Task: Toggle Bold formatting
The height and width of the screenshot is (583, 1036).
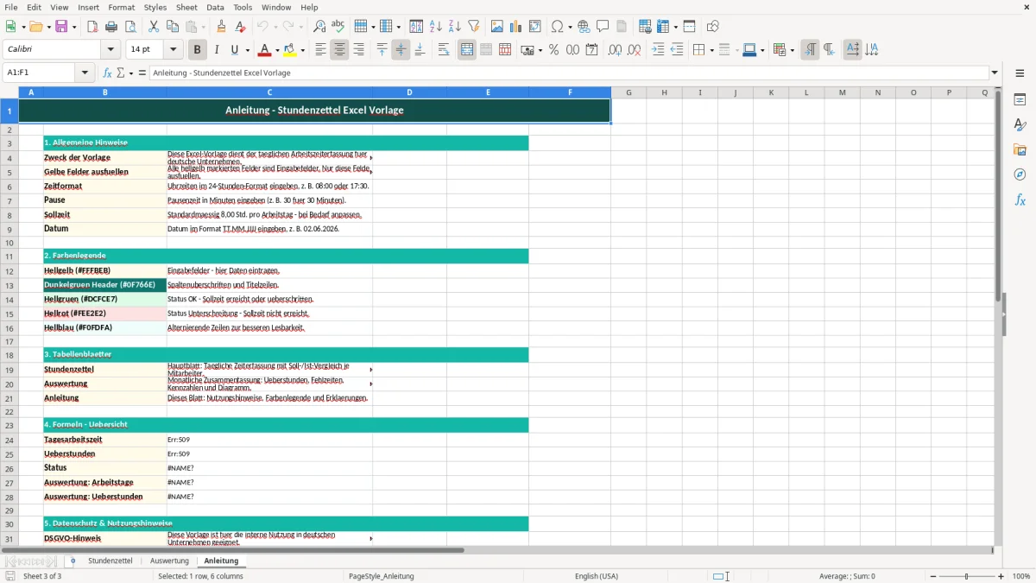Action: [197, 50]
